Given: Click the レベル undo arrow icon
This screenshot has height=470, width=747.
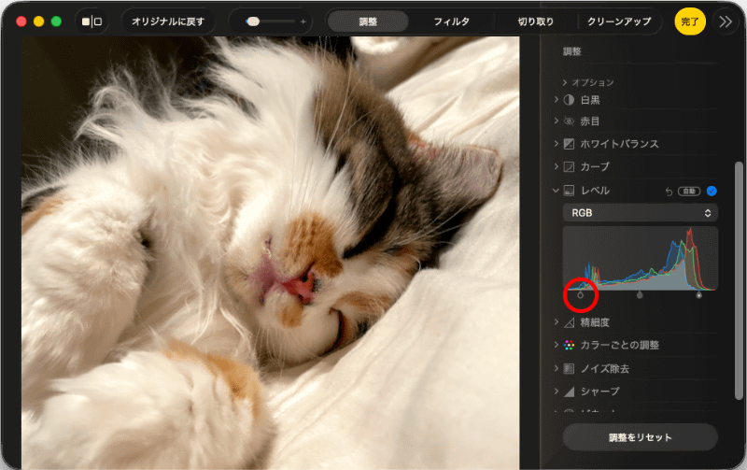Looking at the screenshot, I should tap(669, 192).
